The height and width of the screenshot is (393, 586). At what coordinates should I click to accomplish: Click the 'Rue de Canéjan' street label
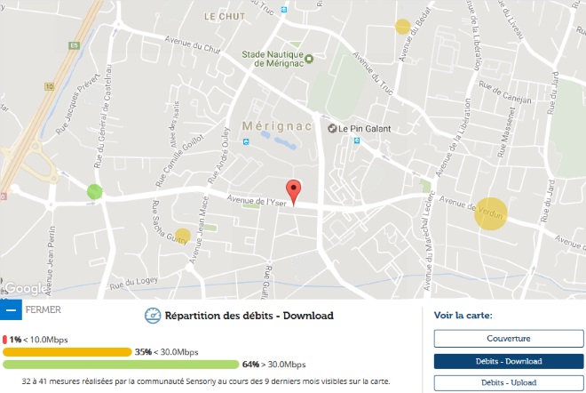505,92
